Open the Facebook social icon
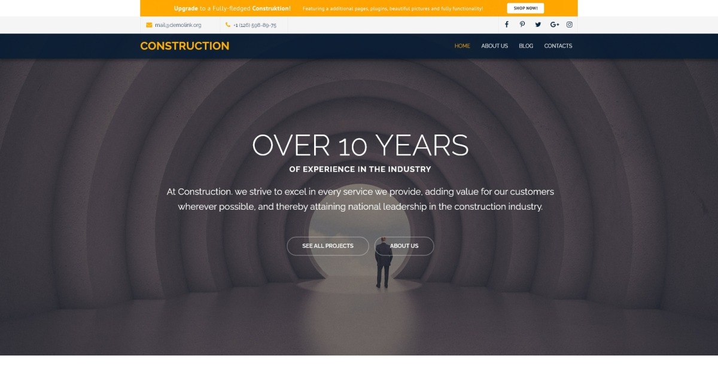Image resolution: width=718 pixels, height=375 pixels. tap(506, 25)
